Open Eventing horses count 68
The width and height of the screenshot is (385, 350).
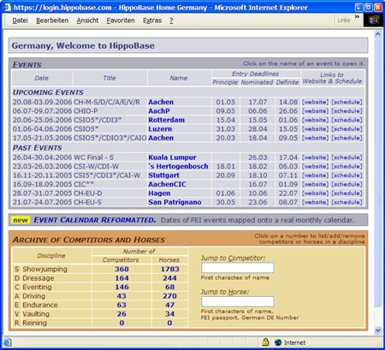pos(169,287)
